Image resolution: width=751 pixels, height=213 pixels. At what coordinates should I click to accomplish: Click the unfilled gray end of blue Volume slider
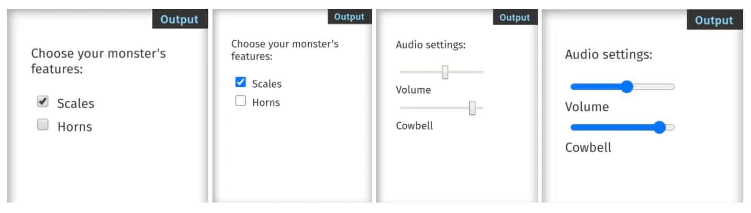coord(654,87)
